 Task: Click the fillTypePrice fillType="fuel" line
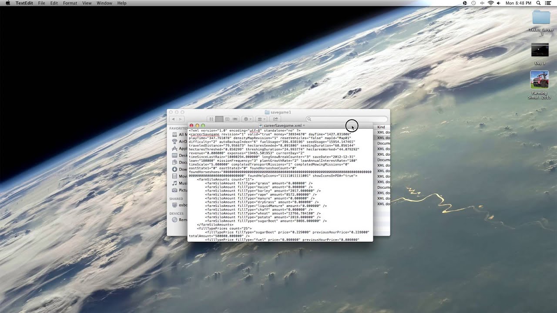(x=282, y=240)
